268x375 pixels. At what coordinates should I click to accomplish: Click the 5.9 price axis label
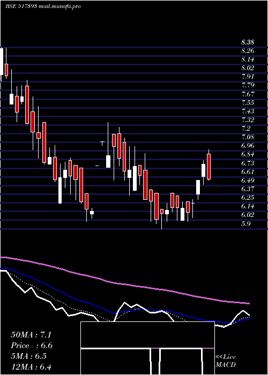[x=246, y=224]
